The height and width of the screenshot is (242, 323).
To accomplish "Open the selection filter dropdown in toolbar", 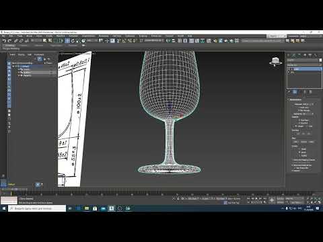I will [36, 40].
